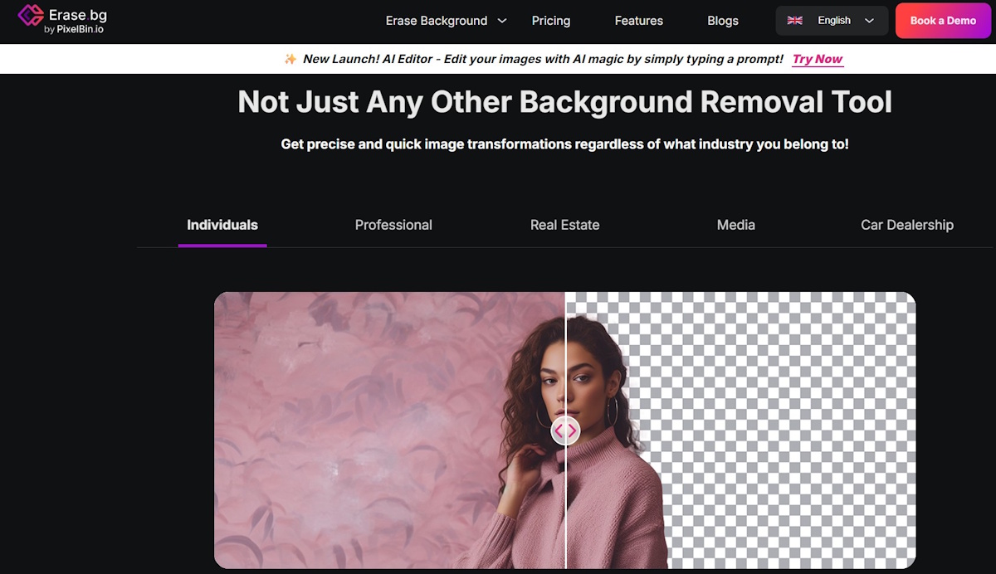Click the before/after comparison slider handle
This screenshot has height=574, width=996.
point(565,430)
